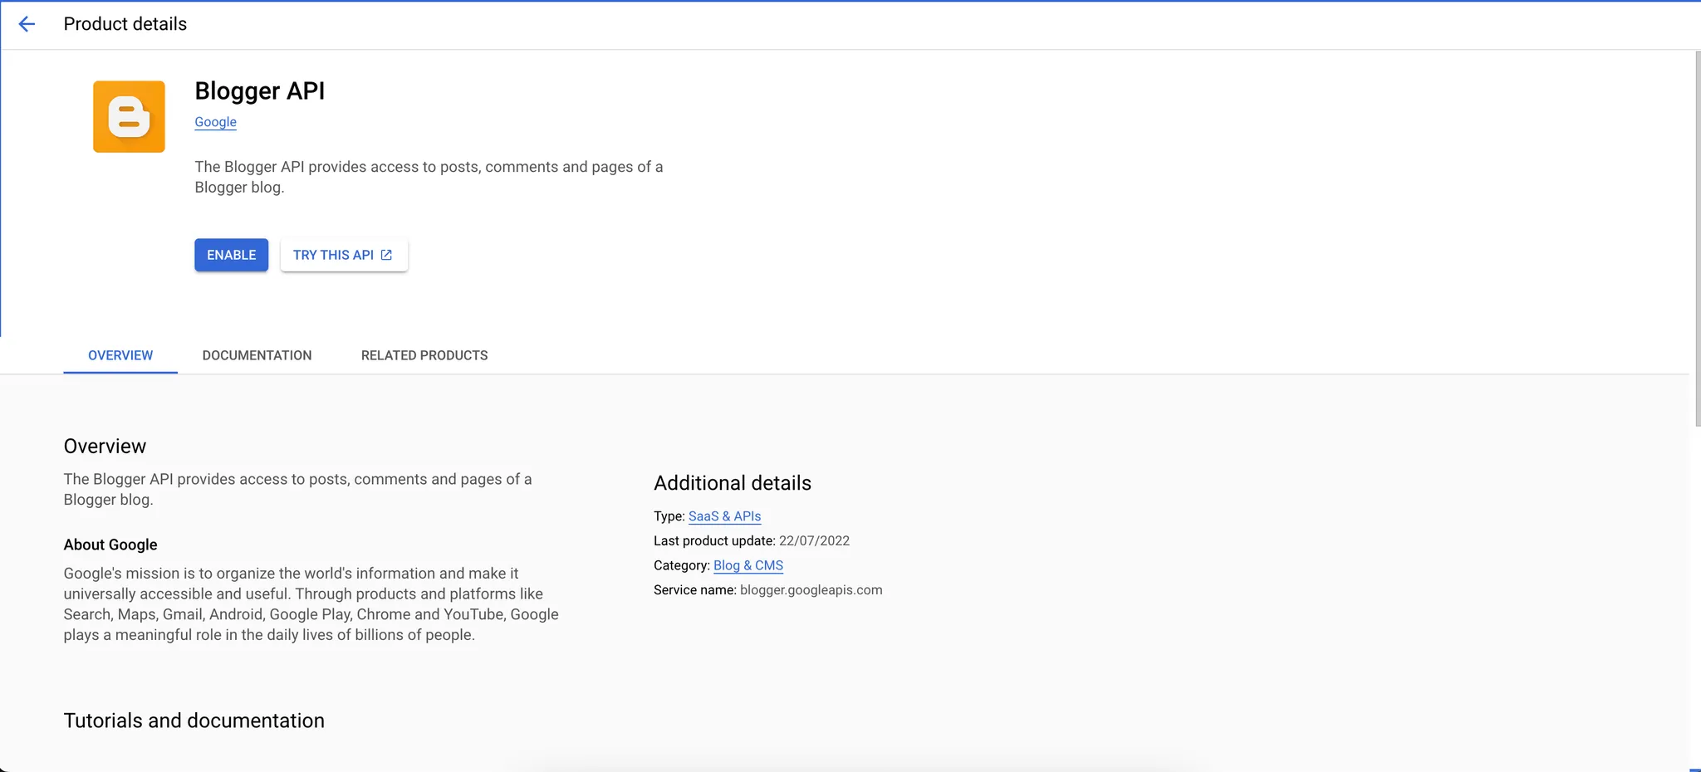The image size is (1701, 772).
Task: Click the external link icon in Try This API
Action: click(386, 255)
